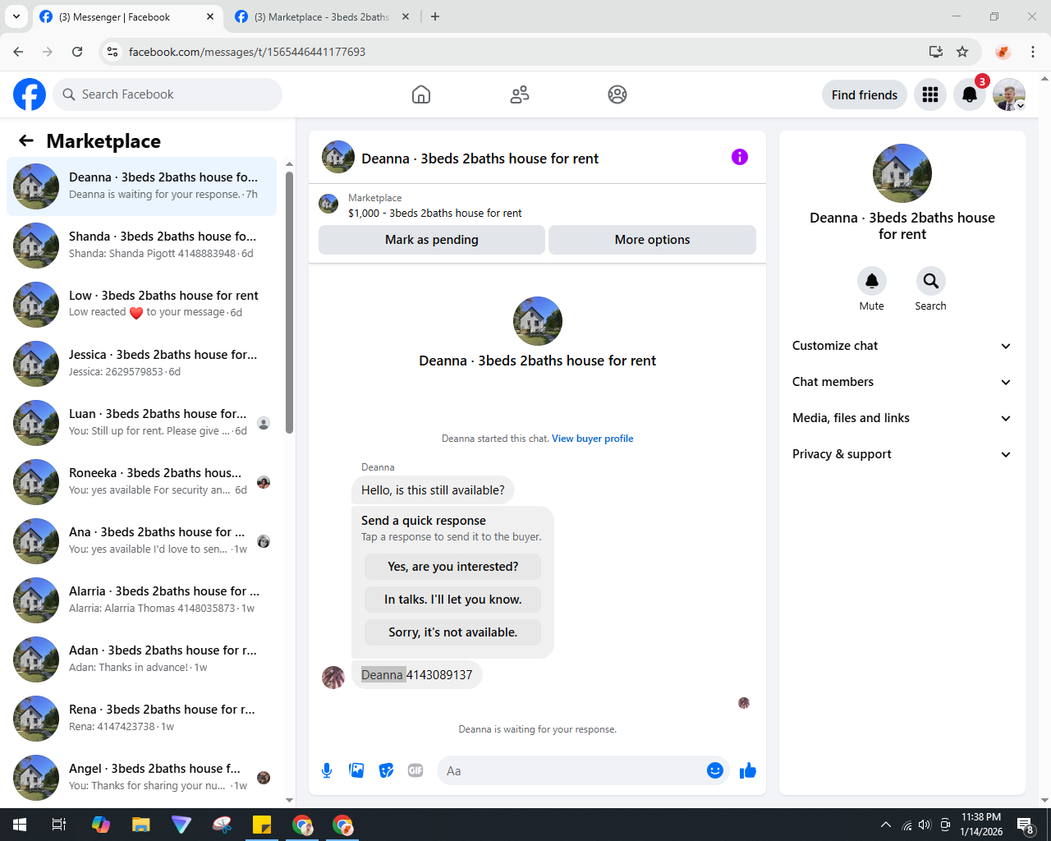Send quick reply "In talks. I'll let you know."
This screenshot has width=1051, height=841.
coord(453,600)
